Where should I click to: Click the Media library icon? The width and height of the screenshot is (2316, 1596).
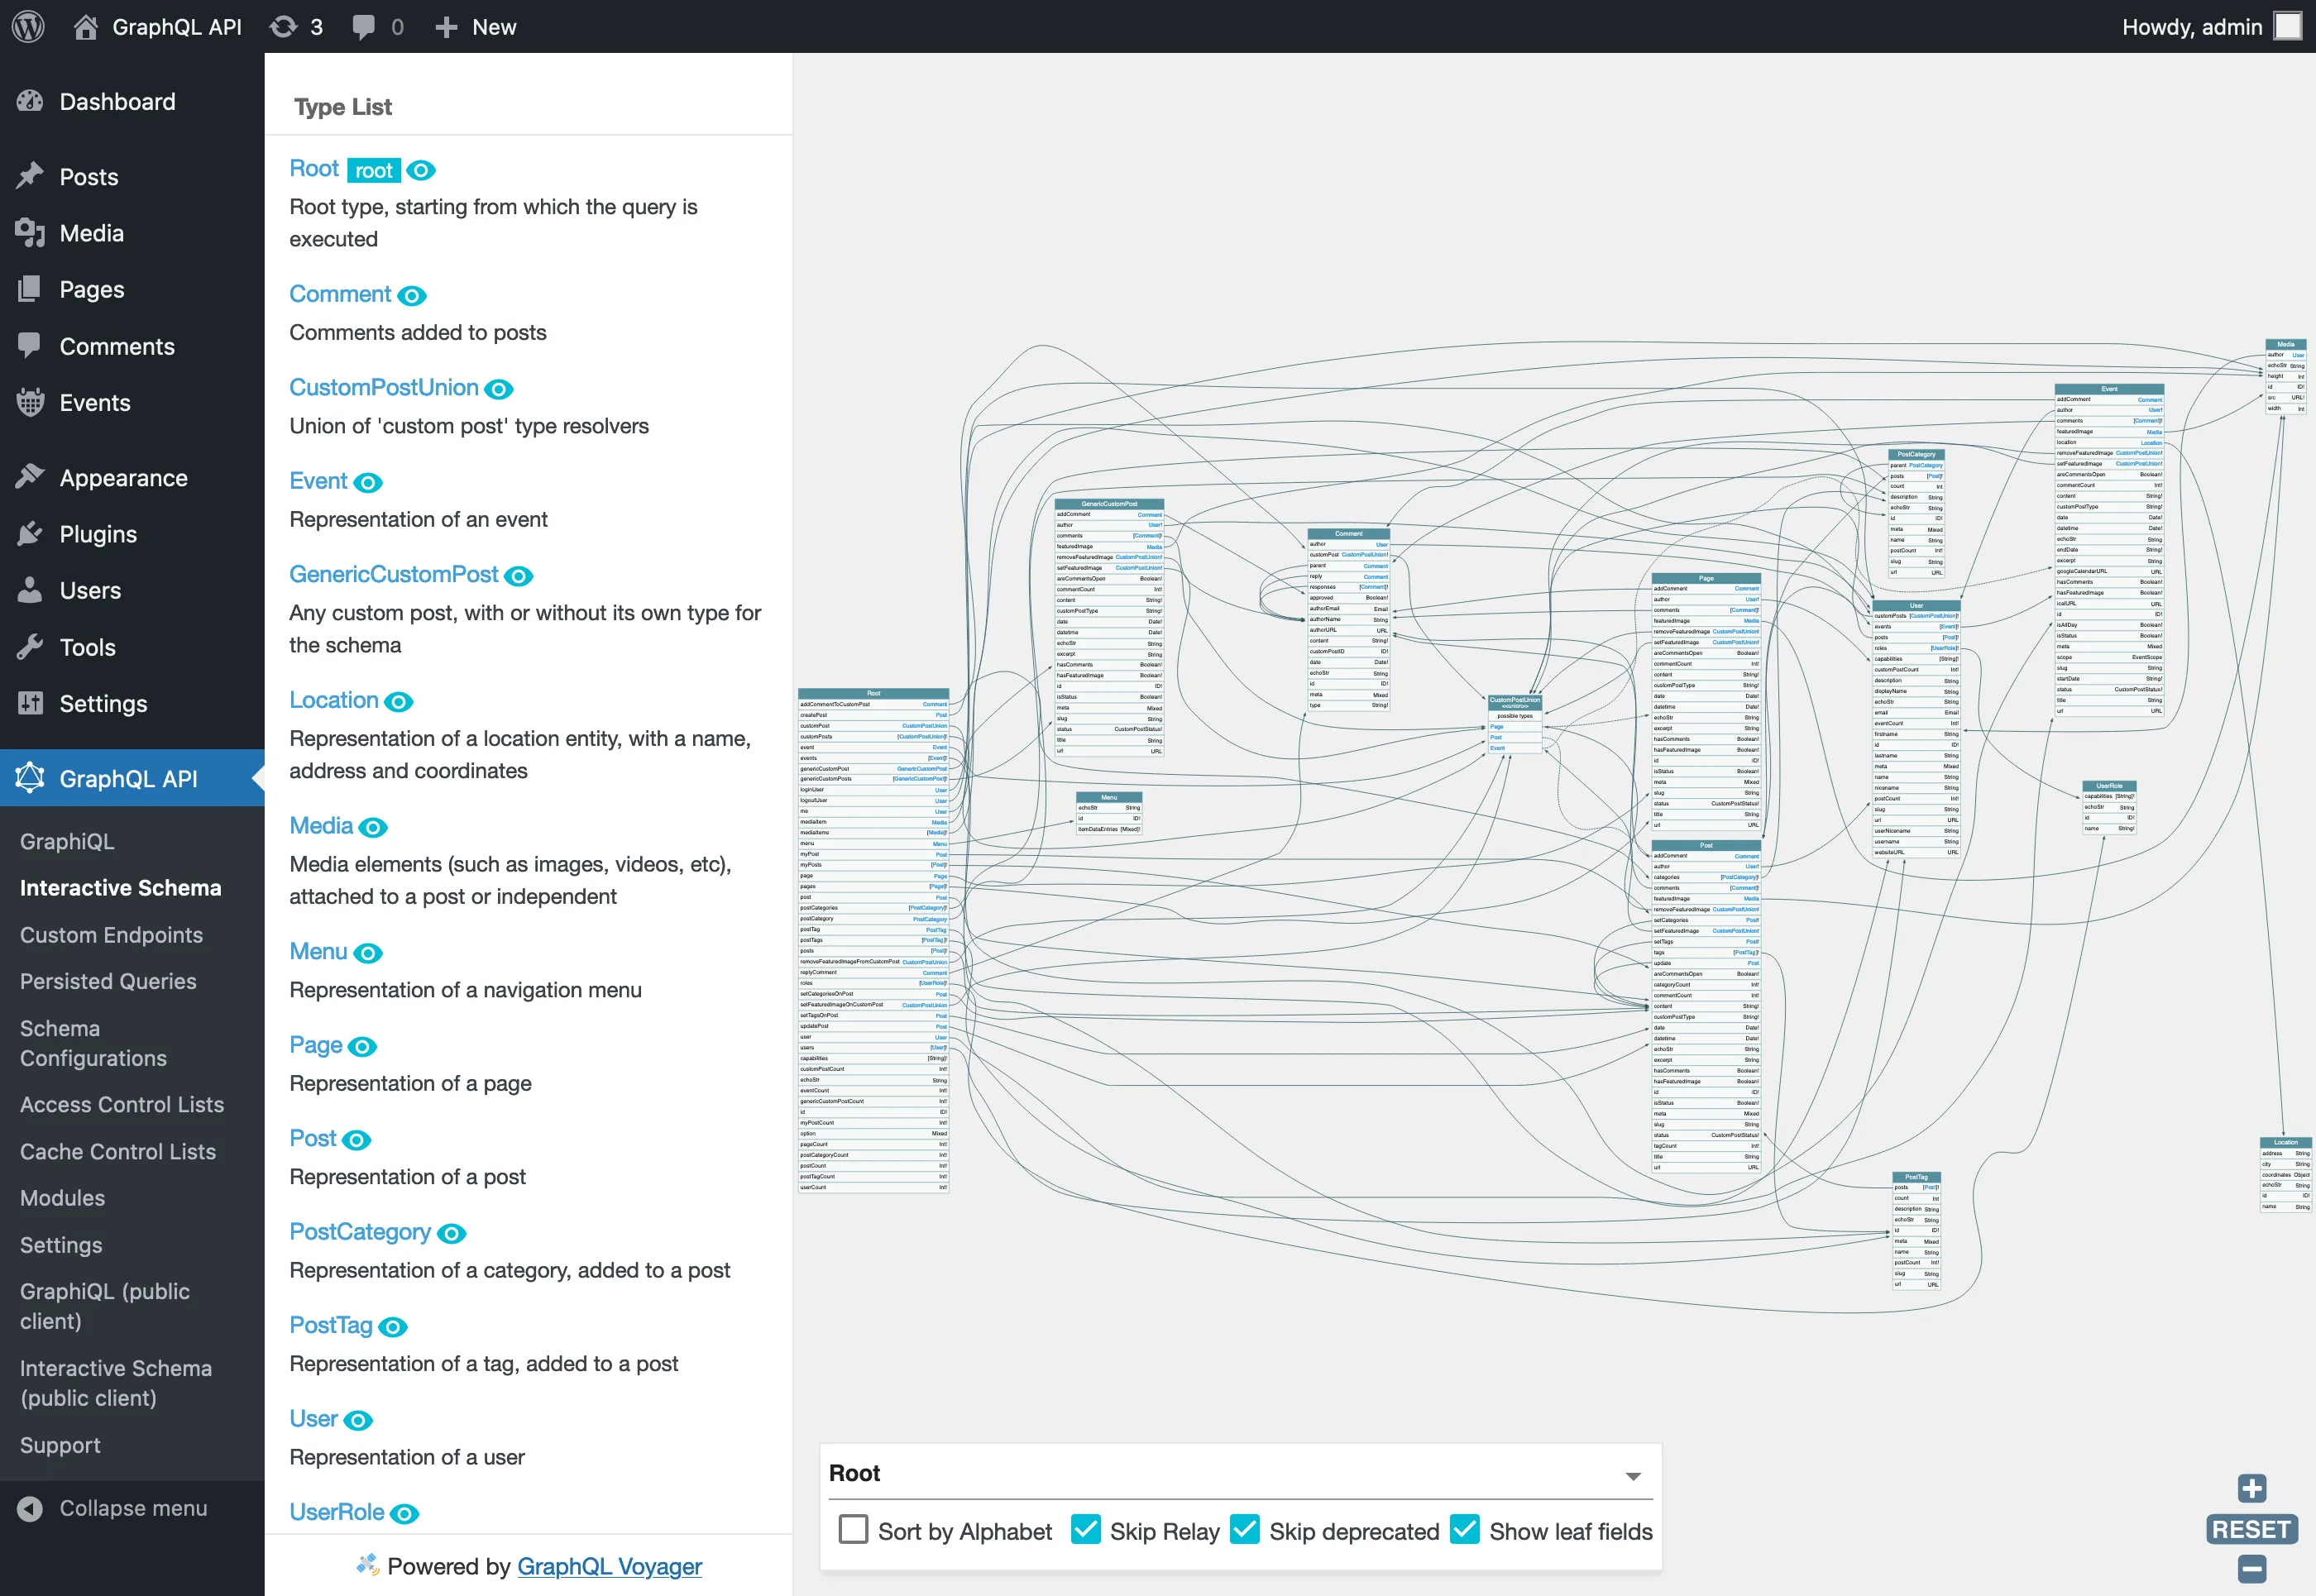pos(31,233)
